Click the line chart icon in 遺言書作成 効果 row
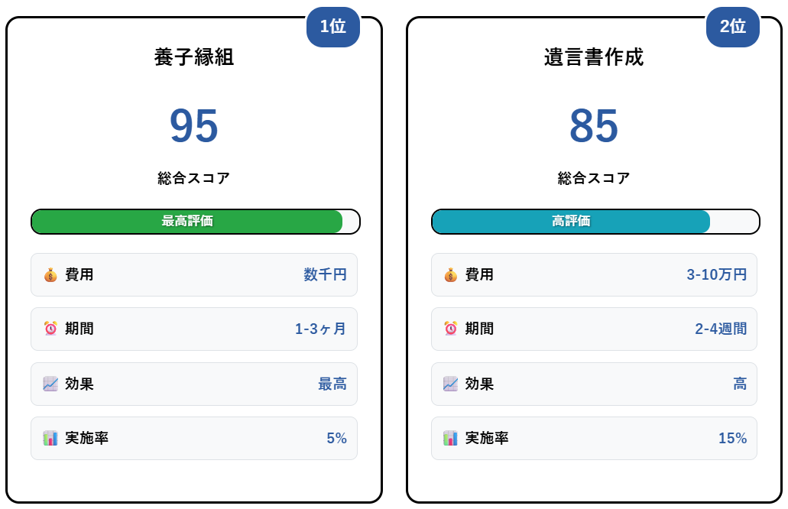The width and height of the screenshot is (788, 509). (450, 384)
